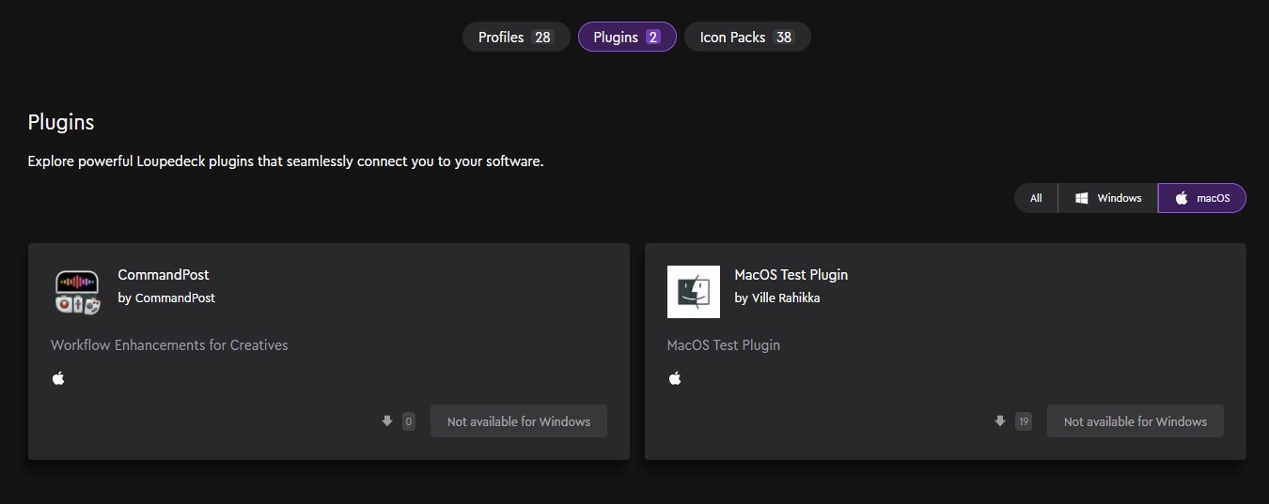Click 'Not available for Windows' on MacOS Test Plugin card
Viewport: 1269px width, 504px height.
click(1136, 421)
